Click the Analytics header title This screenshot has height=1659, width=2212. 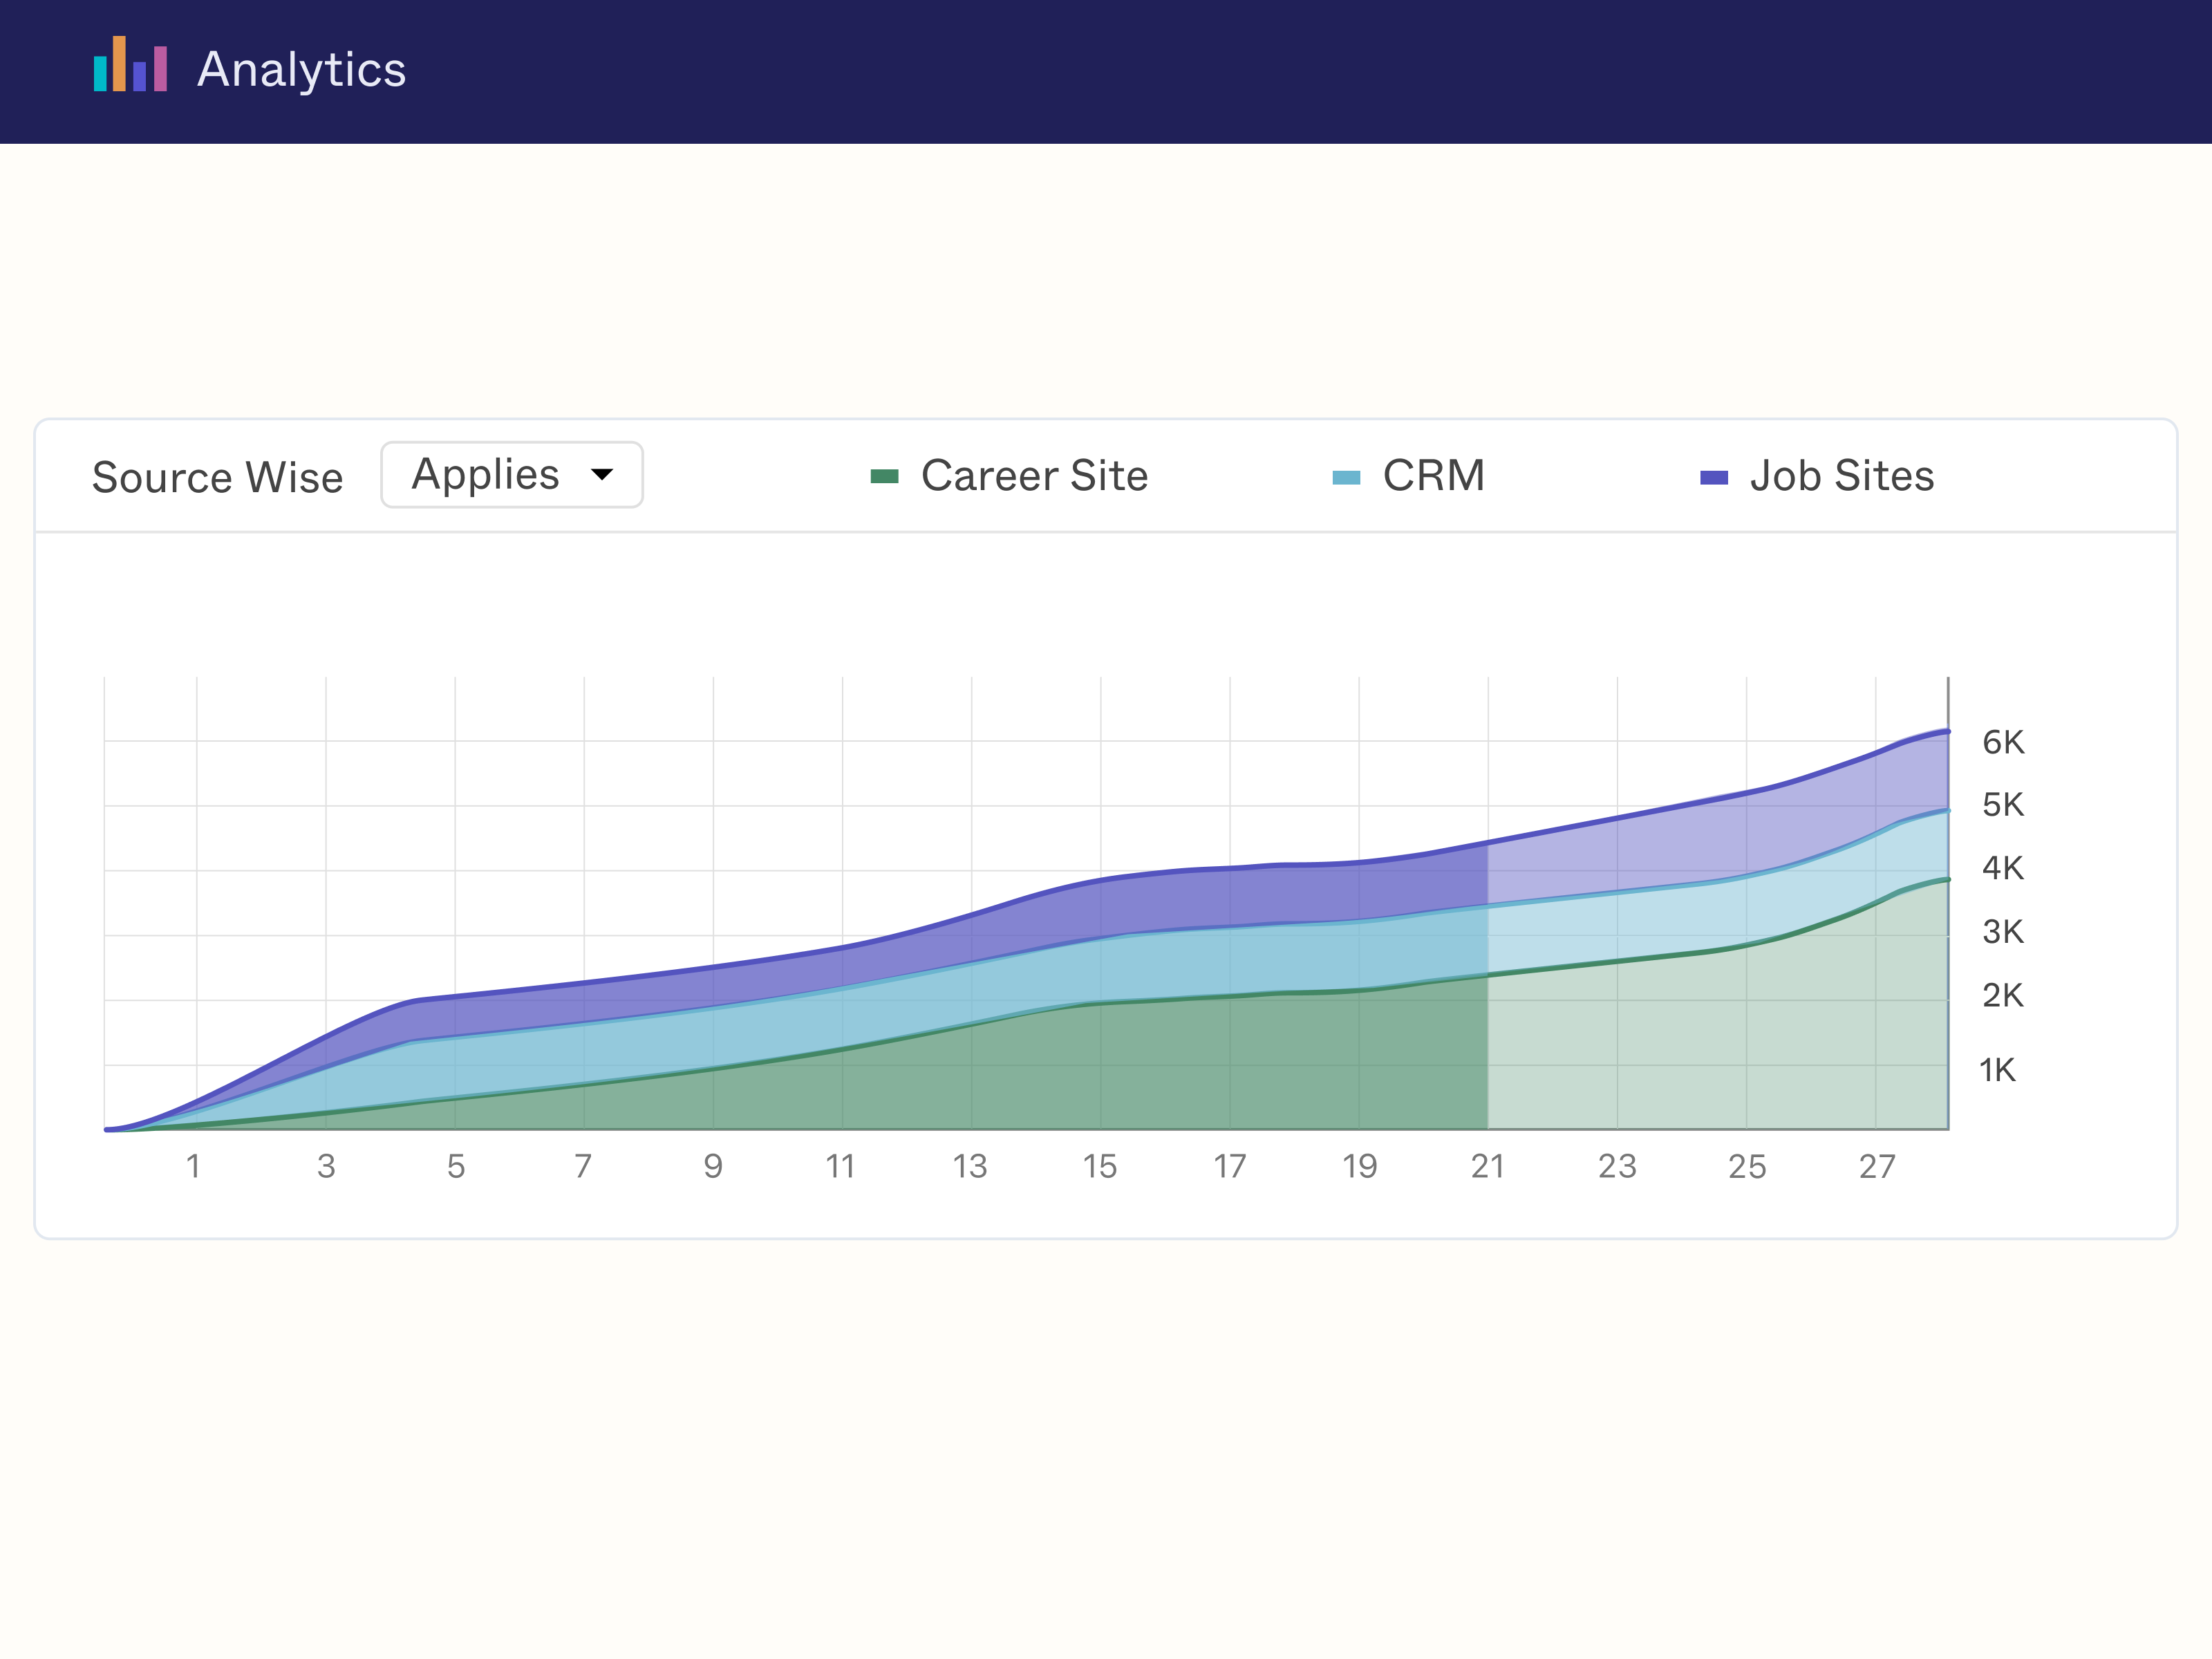click(x=301, y=69)
